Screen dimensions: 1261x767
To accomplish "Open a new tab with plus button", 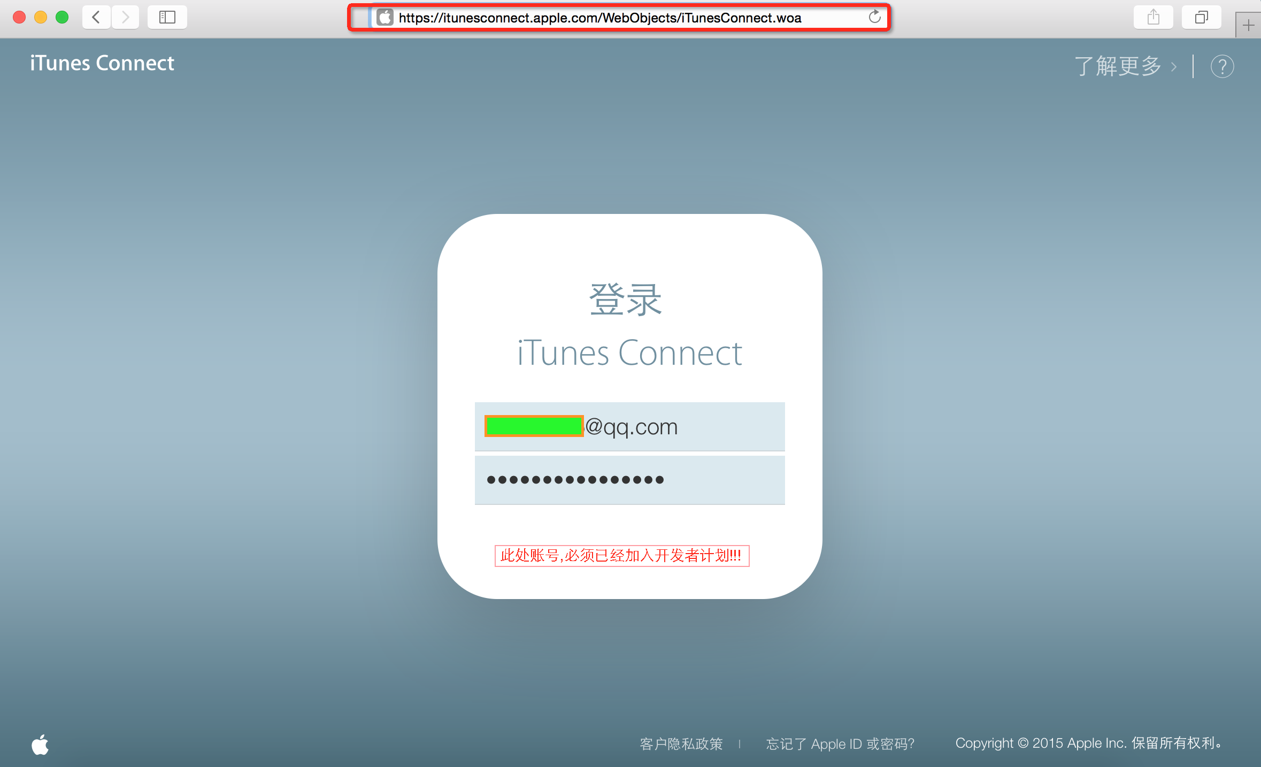I will pos(1248,25).
